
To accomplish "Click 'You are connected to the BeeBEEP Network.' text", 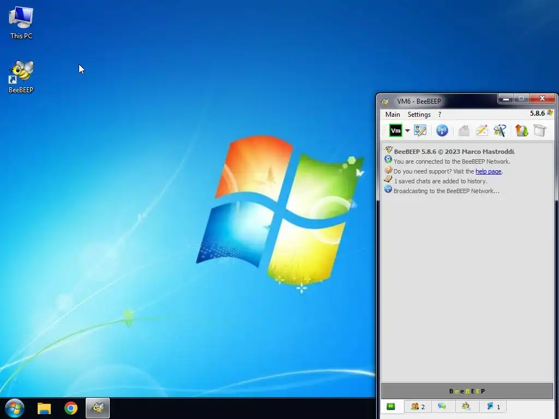I will pos(451,161).
